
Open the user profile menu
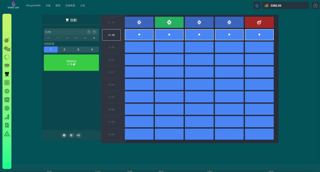click(315, 5)
